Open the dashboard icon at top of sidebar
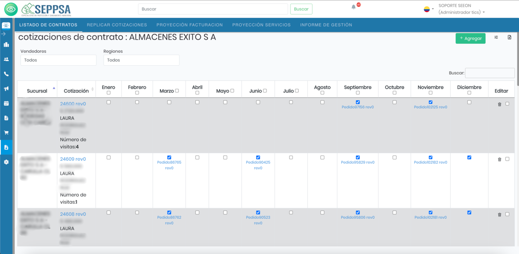The height and width of the screenshot is (254, 519). (x=6, y=25)
